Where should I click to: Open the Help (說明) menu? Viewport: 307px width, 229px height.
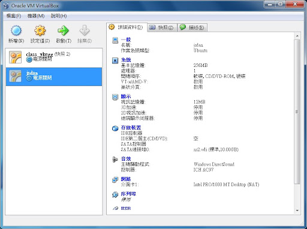59,16
